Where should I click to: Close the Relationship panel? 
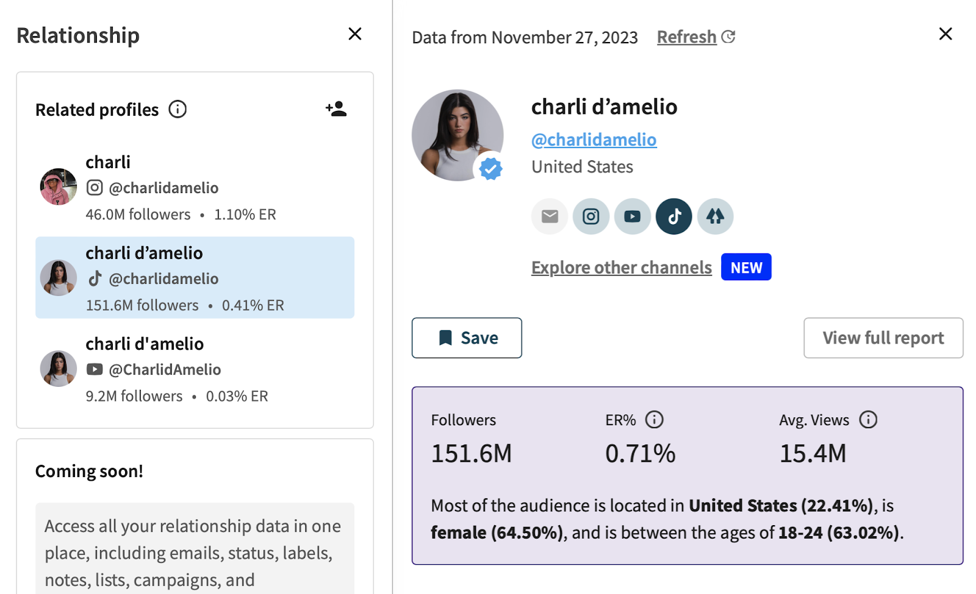pos(355,34)
